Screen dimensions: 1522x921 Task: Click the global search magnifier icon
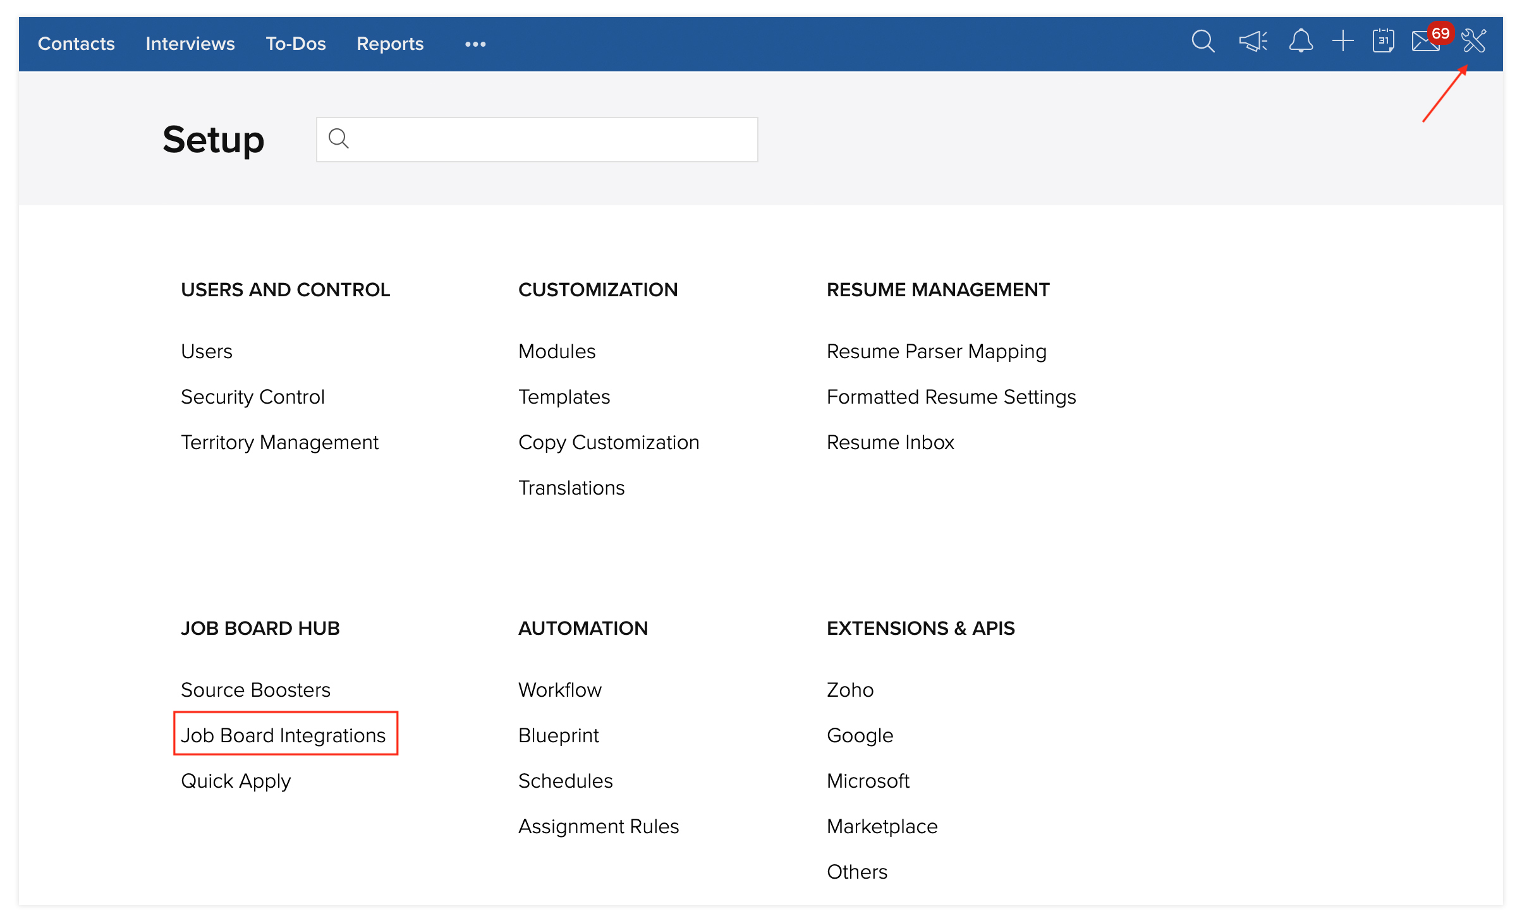pos(1202,42)
